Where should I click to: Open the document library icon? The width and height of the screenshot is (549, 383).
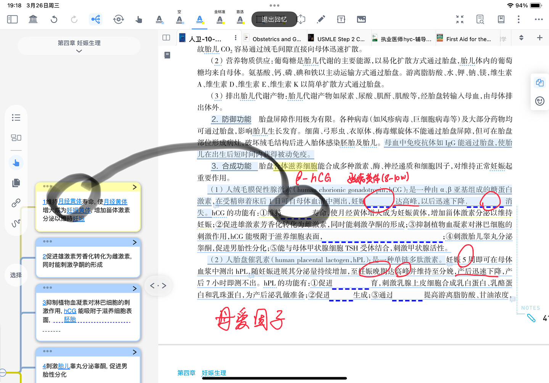click(x=33, y=19)
